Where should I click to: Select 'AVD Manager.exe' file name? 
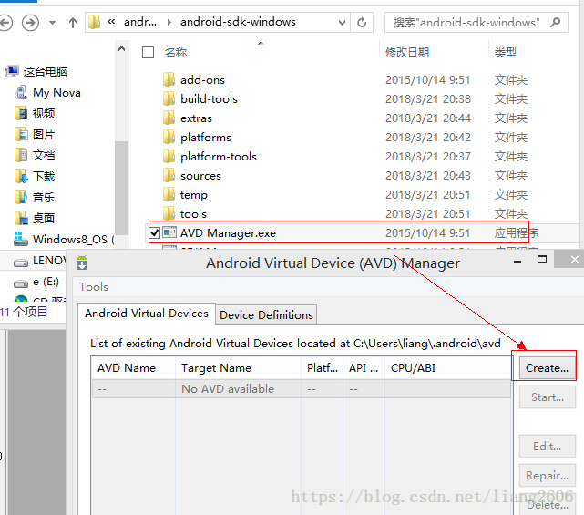point(228,233)
